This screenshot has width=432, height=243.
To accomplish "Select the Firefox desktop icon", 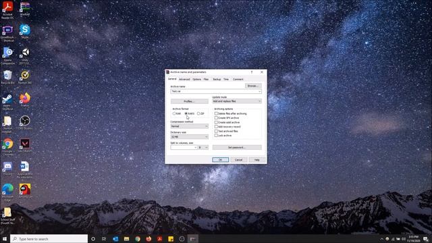I will (x=25, y=100).
